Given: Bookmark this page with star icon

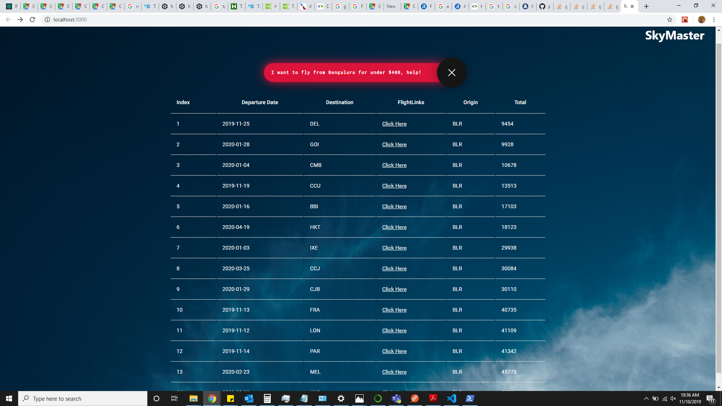Looking at the screenshot, I should pyautogui.click(x=669, y=20).
